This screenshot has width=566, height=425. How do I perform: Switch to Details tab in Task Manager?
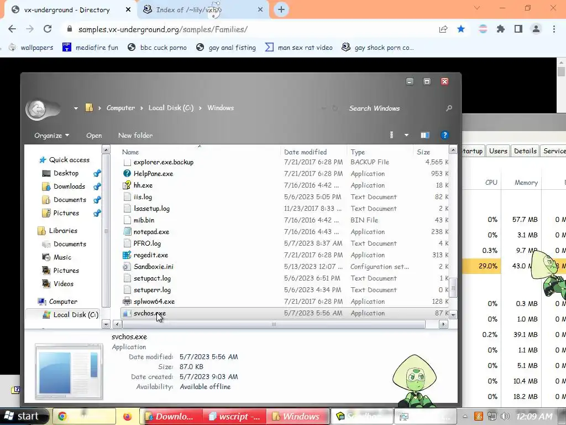[525, 151]
